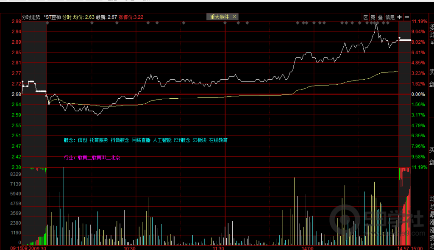The image size is (434, 250).
Task: Click the 涨停价 limit-up price label
Action: click(125, 17)
